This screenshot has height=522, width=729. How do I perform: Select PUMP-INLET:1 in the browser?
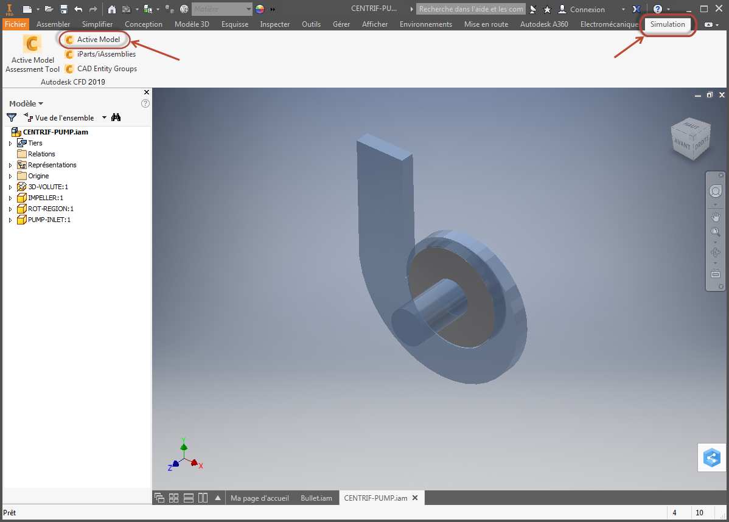coord(44,220)
